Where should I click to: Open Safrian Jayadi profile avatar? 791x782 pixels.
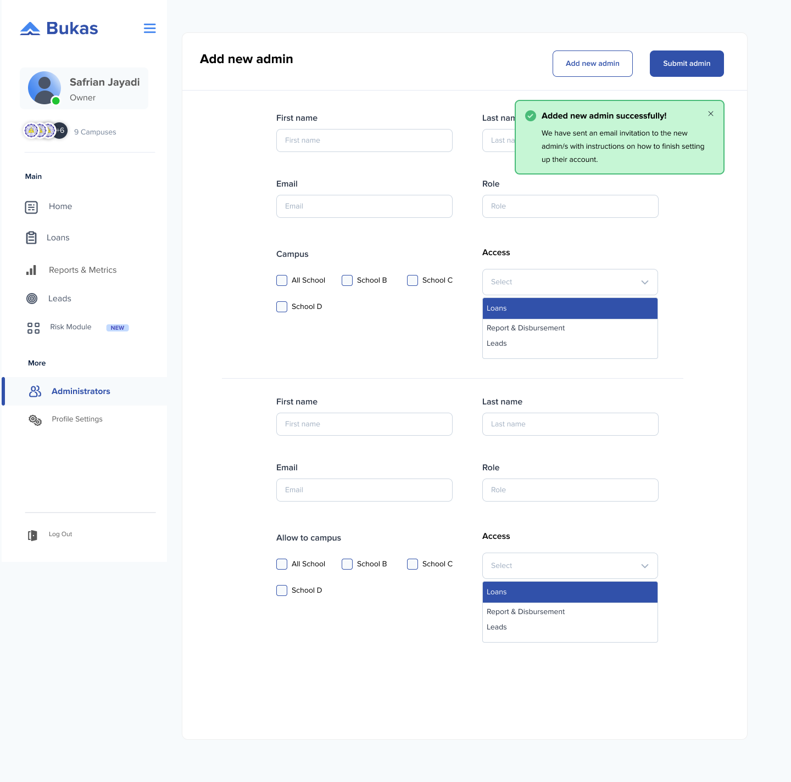point(44,88)
